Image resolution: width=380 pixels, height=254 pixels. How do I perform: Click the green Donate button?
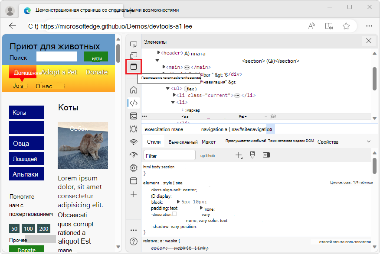click(x=26, y=249)
